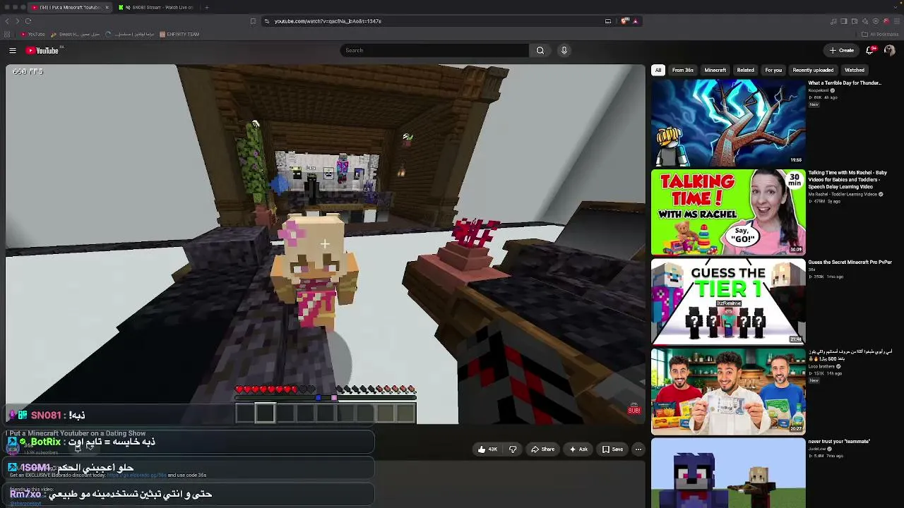Open the never trust your teammate thumbnail
The image size is (904, 508).
(728, 473)
